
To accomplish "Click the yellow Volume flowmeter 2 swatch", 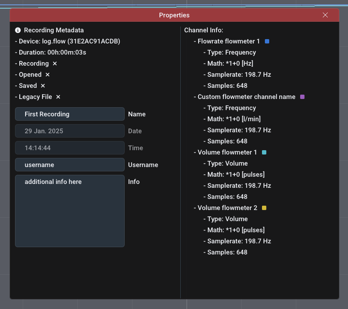I will click(264, 208).
